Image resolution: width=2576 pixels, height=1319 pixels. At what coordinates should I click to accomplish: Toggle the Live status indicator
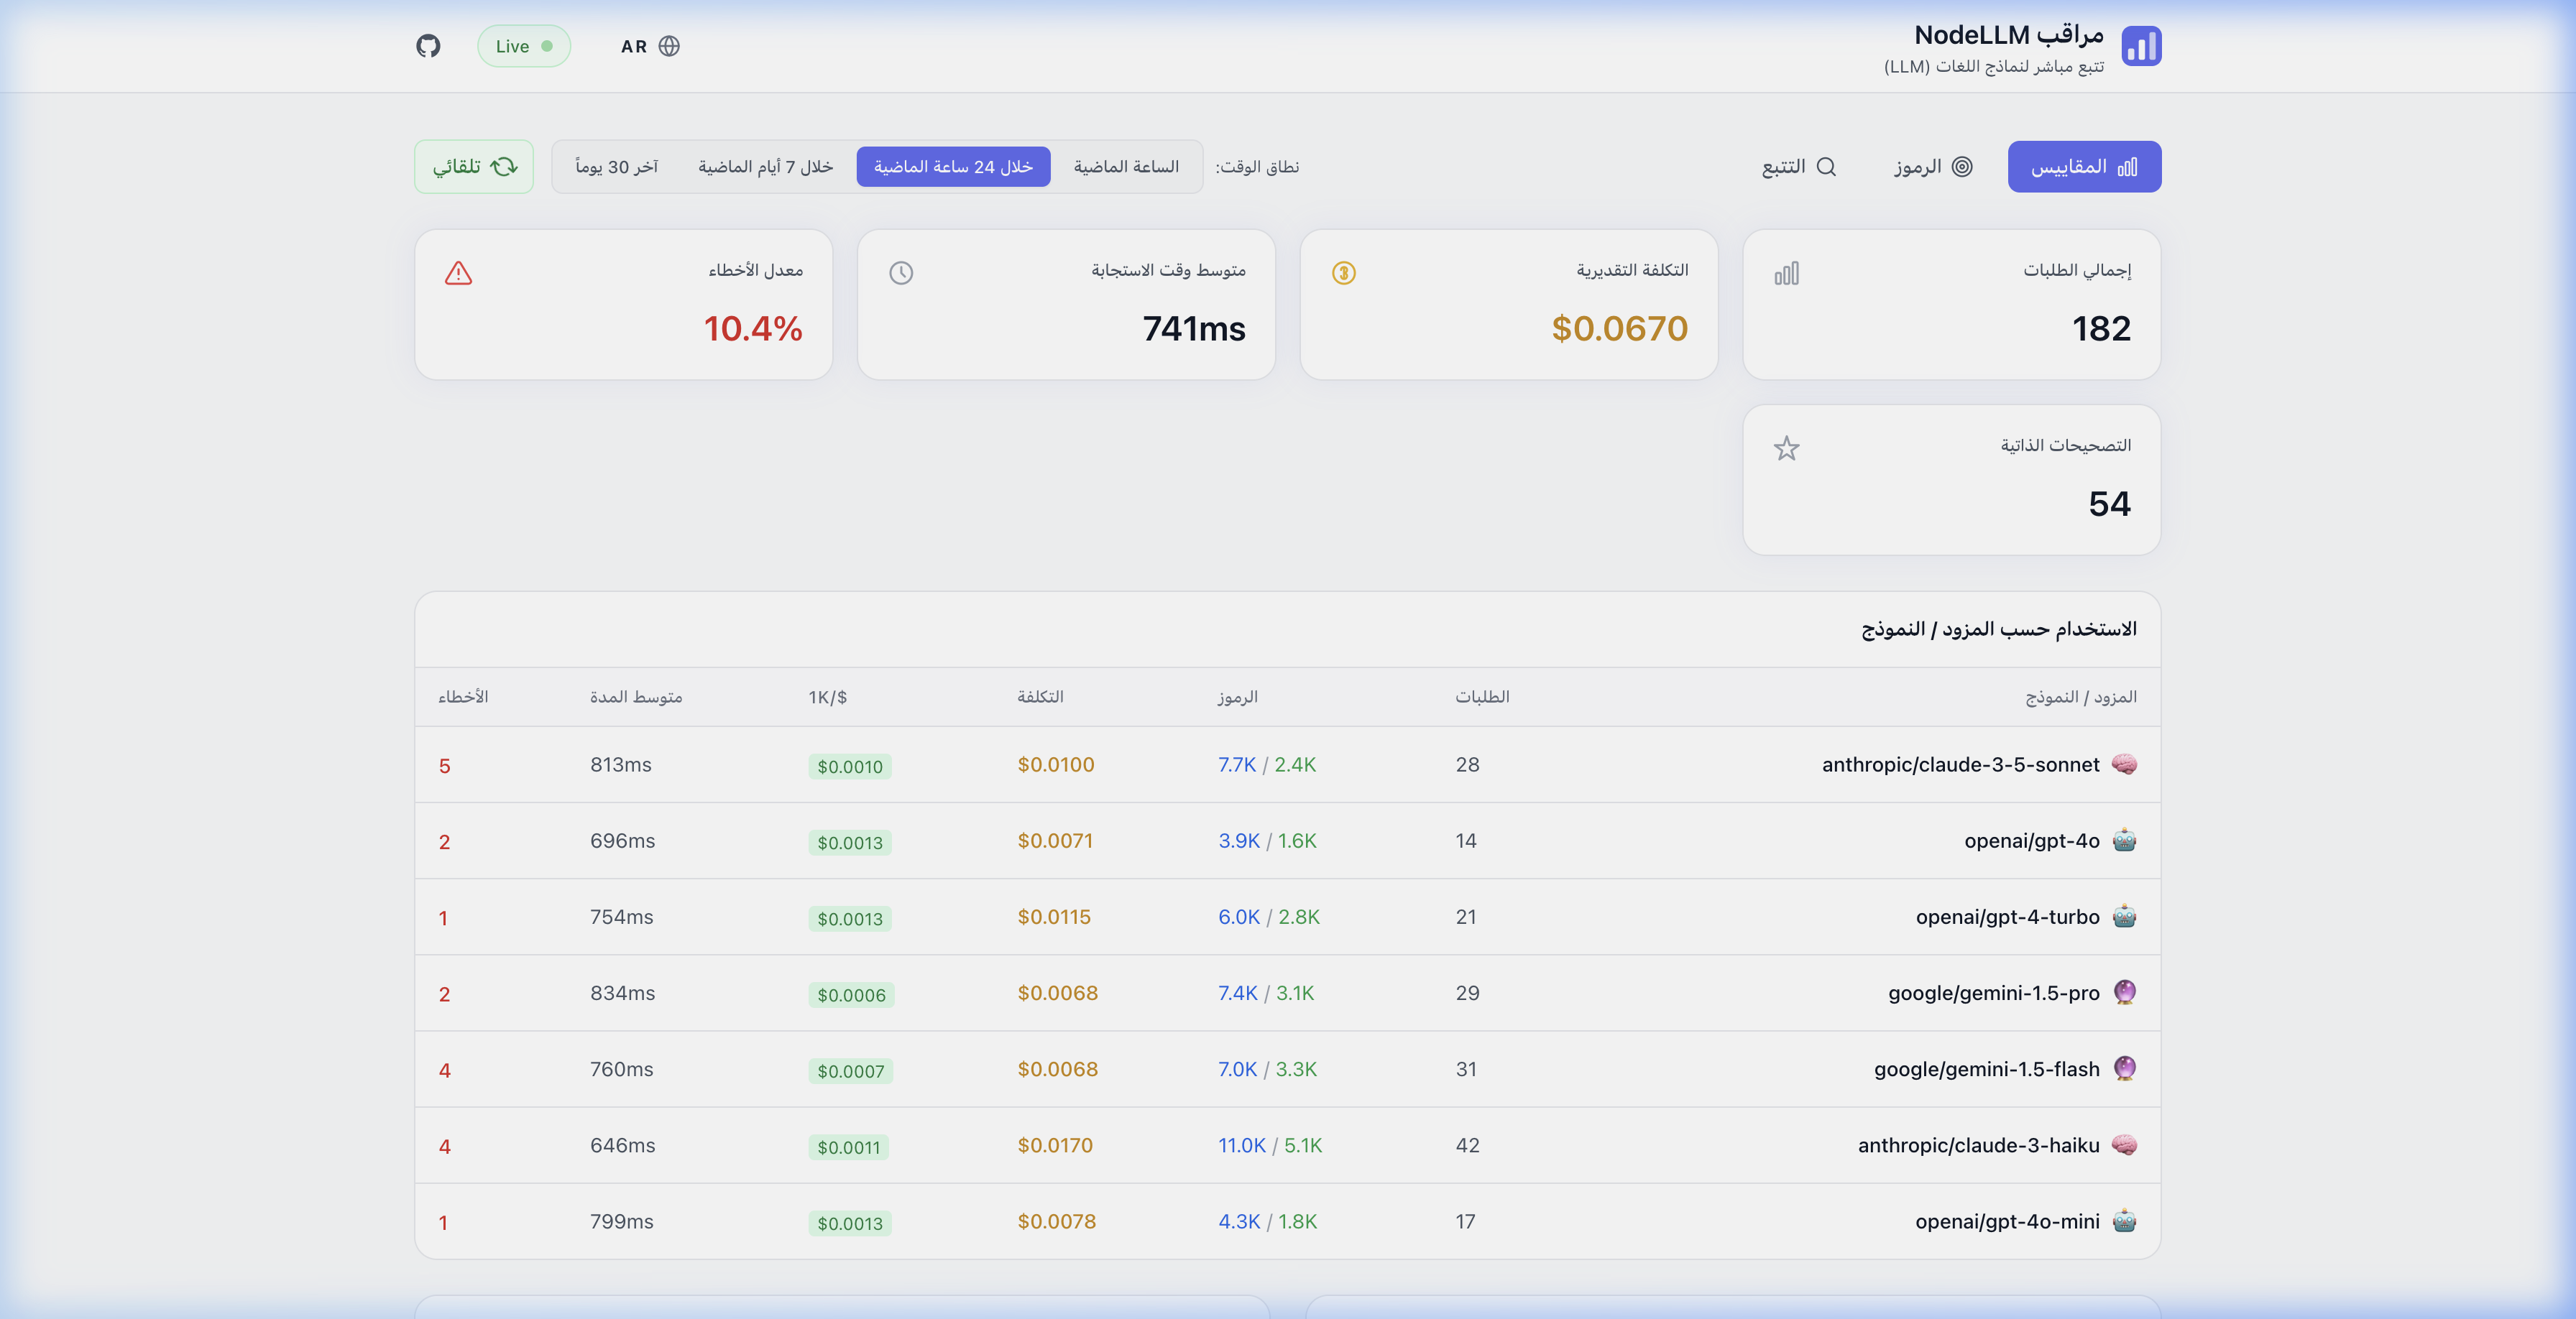coord(524,46)
